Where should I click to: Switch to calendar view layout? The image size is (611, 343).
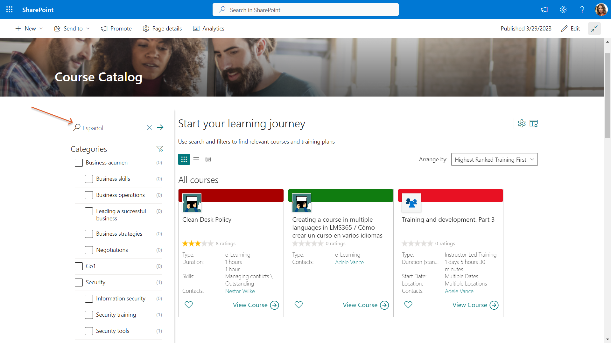pyautogui.click(x=208, y=159)
